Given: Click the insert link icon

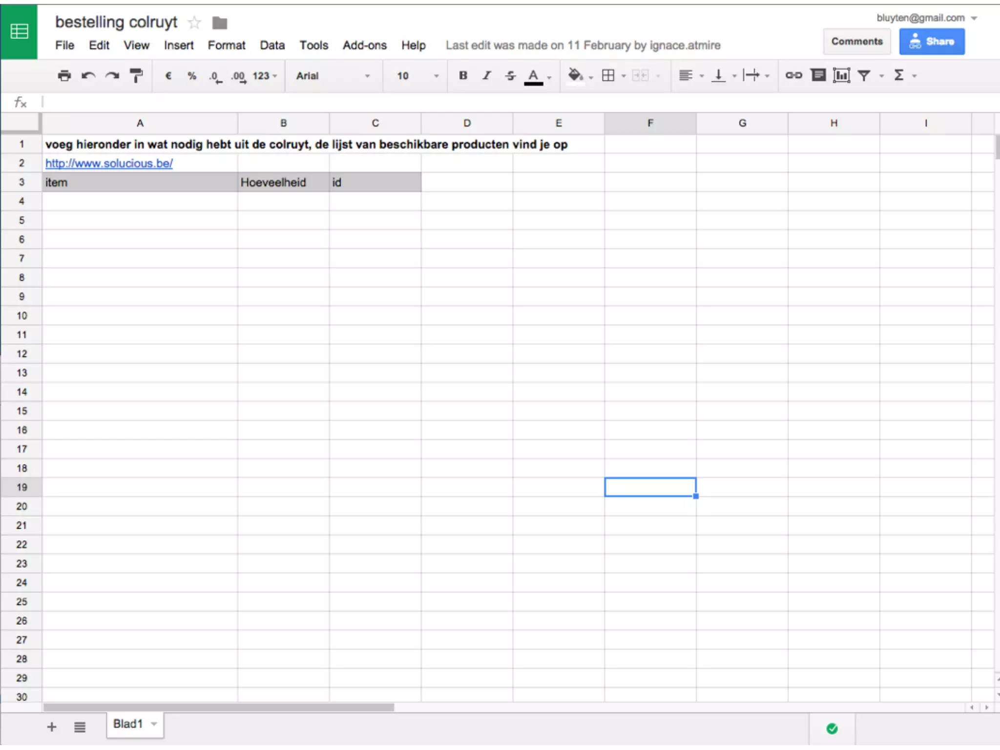Looking at the screenshot, I should point(793,75).
